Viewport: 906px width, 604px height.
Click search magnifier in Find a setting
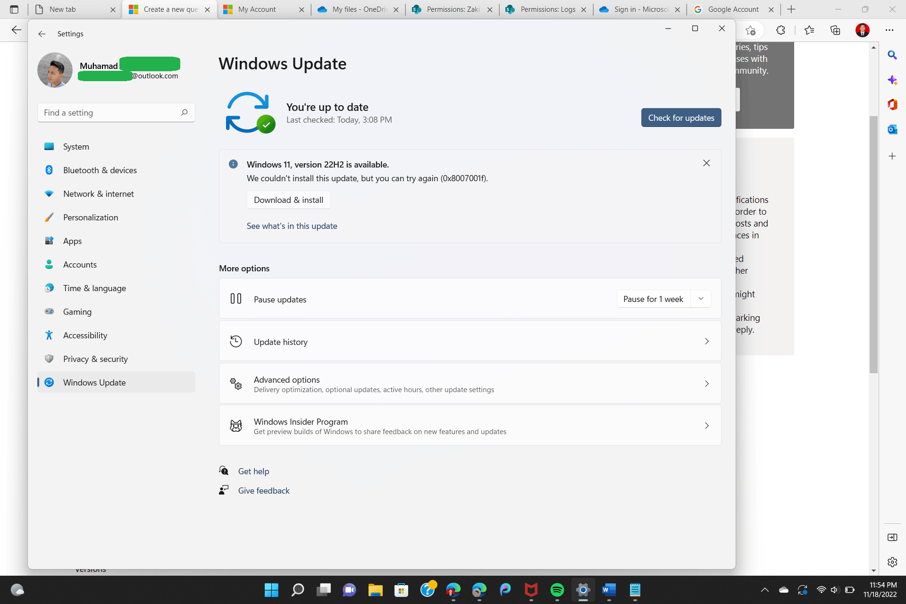click(x=184, y=112)
